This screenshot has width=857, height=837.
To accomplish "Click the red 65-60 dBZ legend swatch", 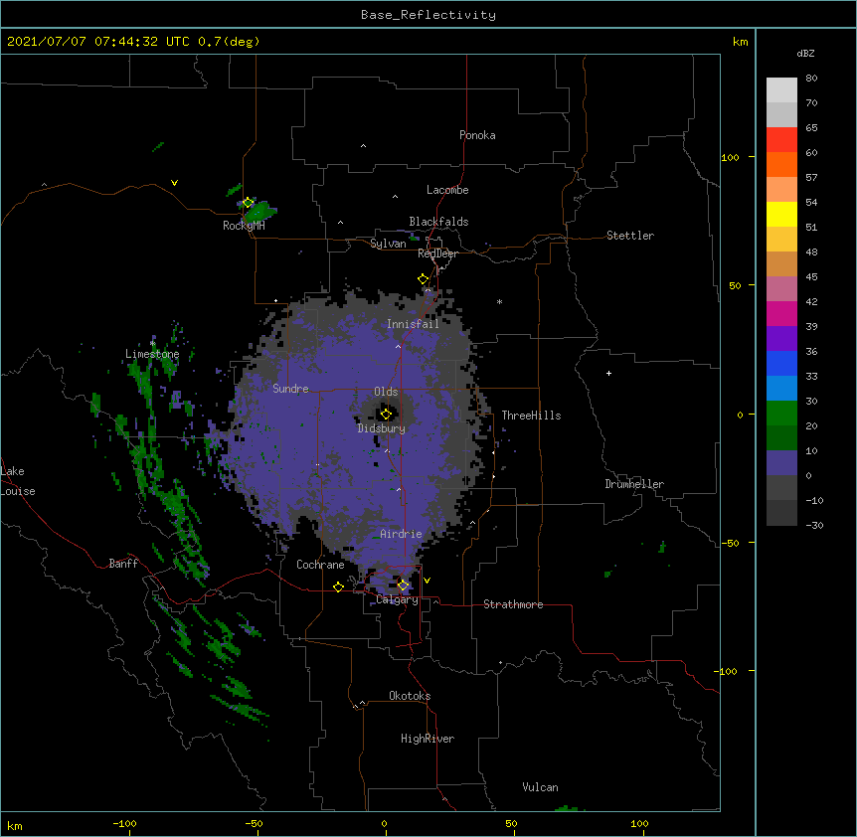I will (781, 140).
